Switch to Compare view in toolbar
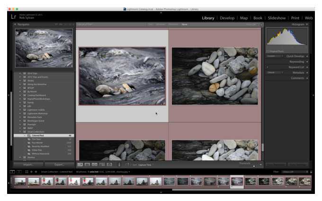The width and height of the screenshot is (322, 201). pos(94,165)
